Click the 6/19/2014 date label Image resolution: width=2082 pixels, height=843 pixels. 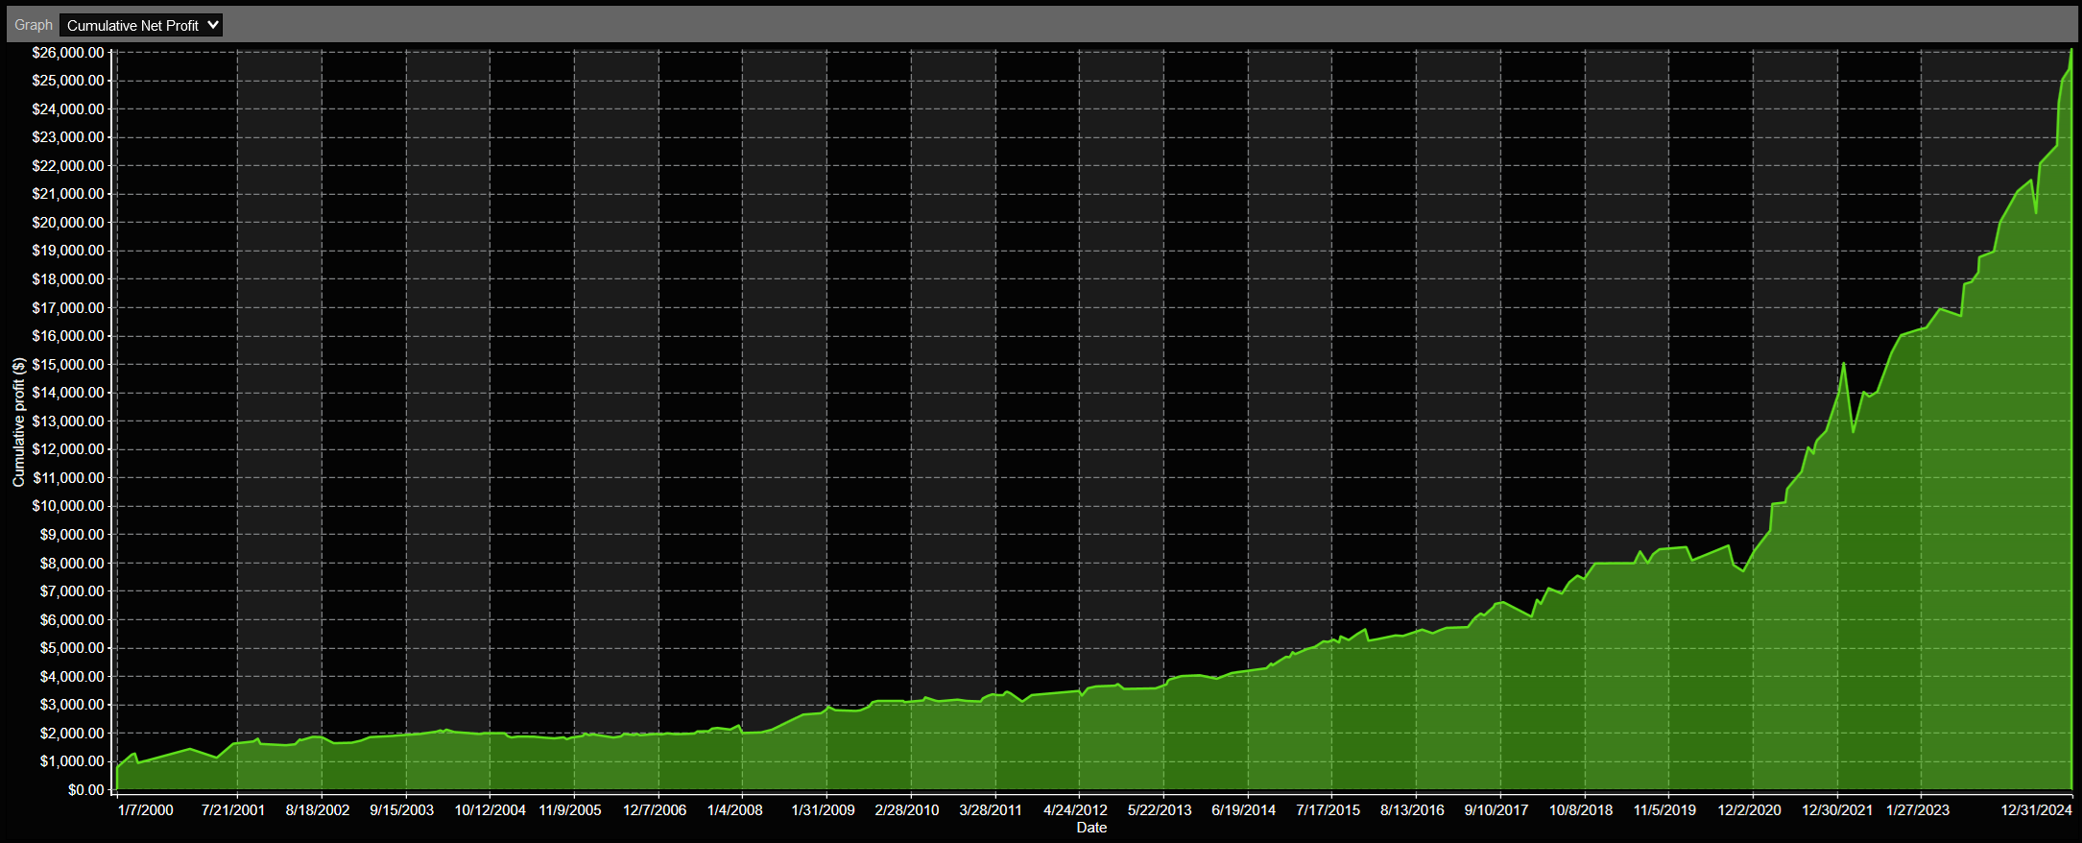click(1244, 810)
